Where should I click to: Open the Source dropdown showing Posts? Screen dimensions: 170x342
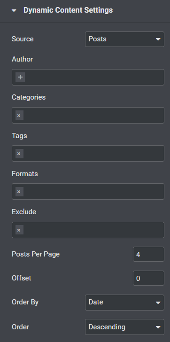(x=124, y=39)
